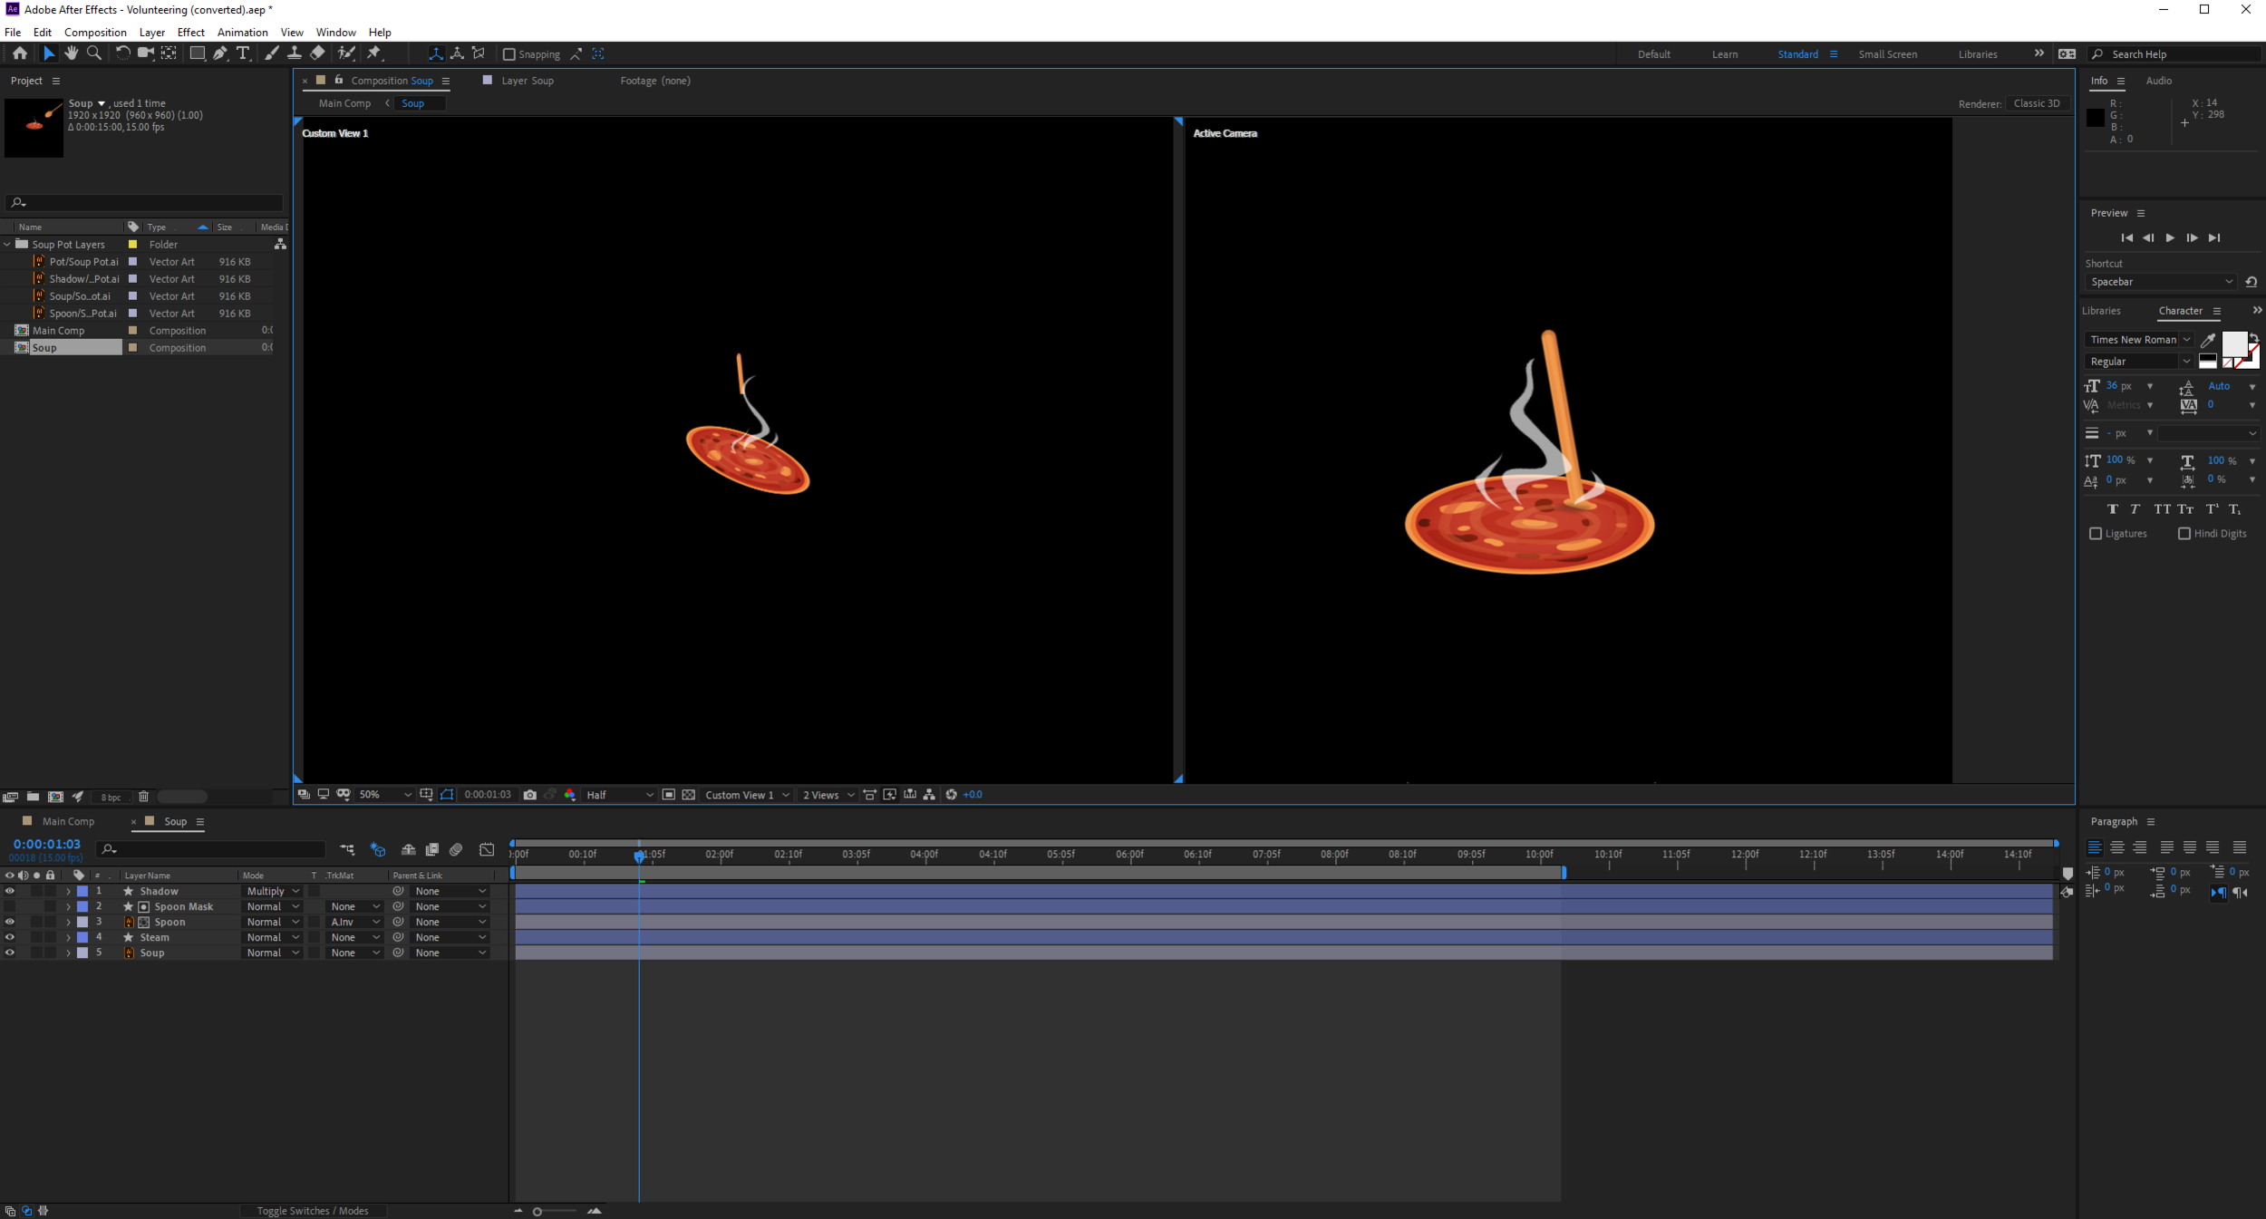Hide the Steam layer visibility eye
2266x1219 pixels.
point(10,937)
